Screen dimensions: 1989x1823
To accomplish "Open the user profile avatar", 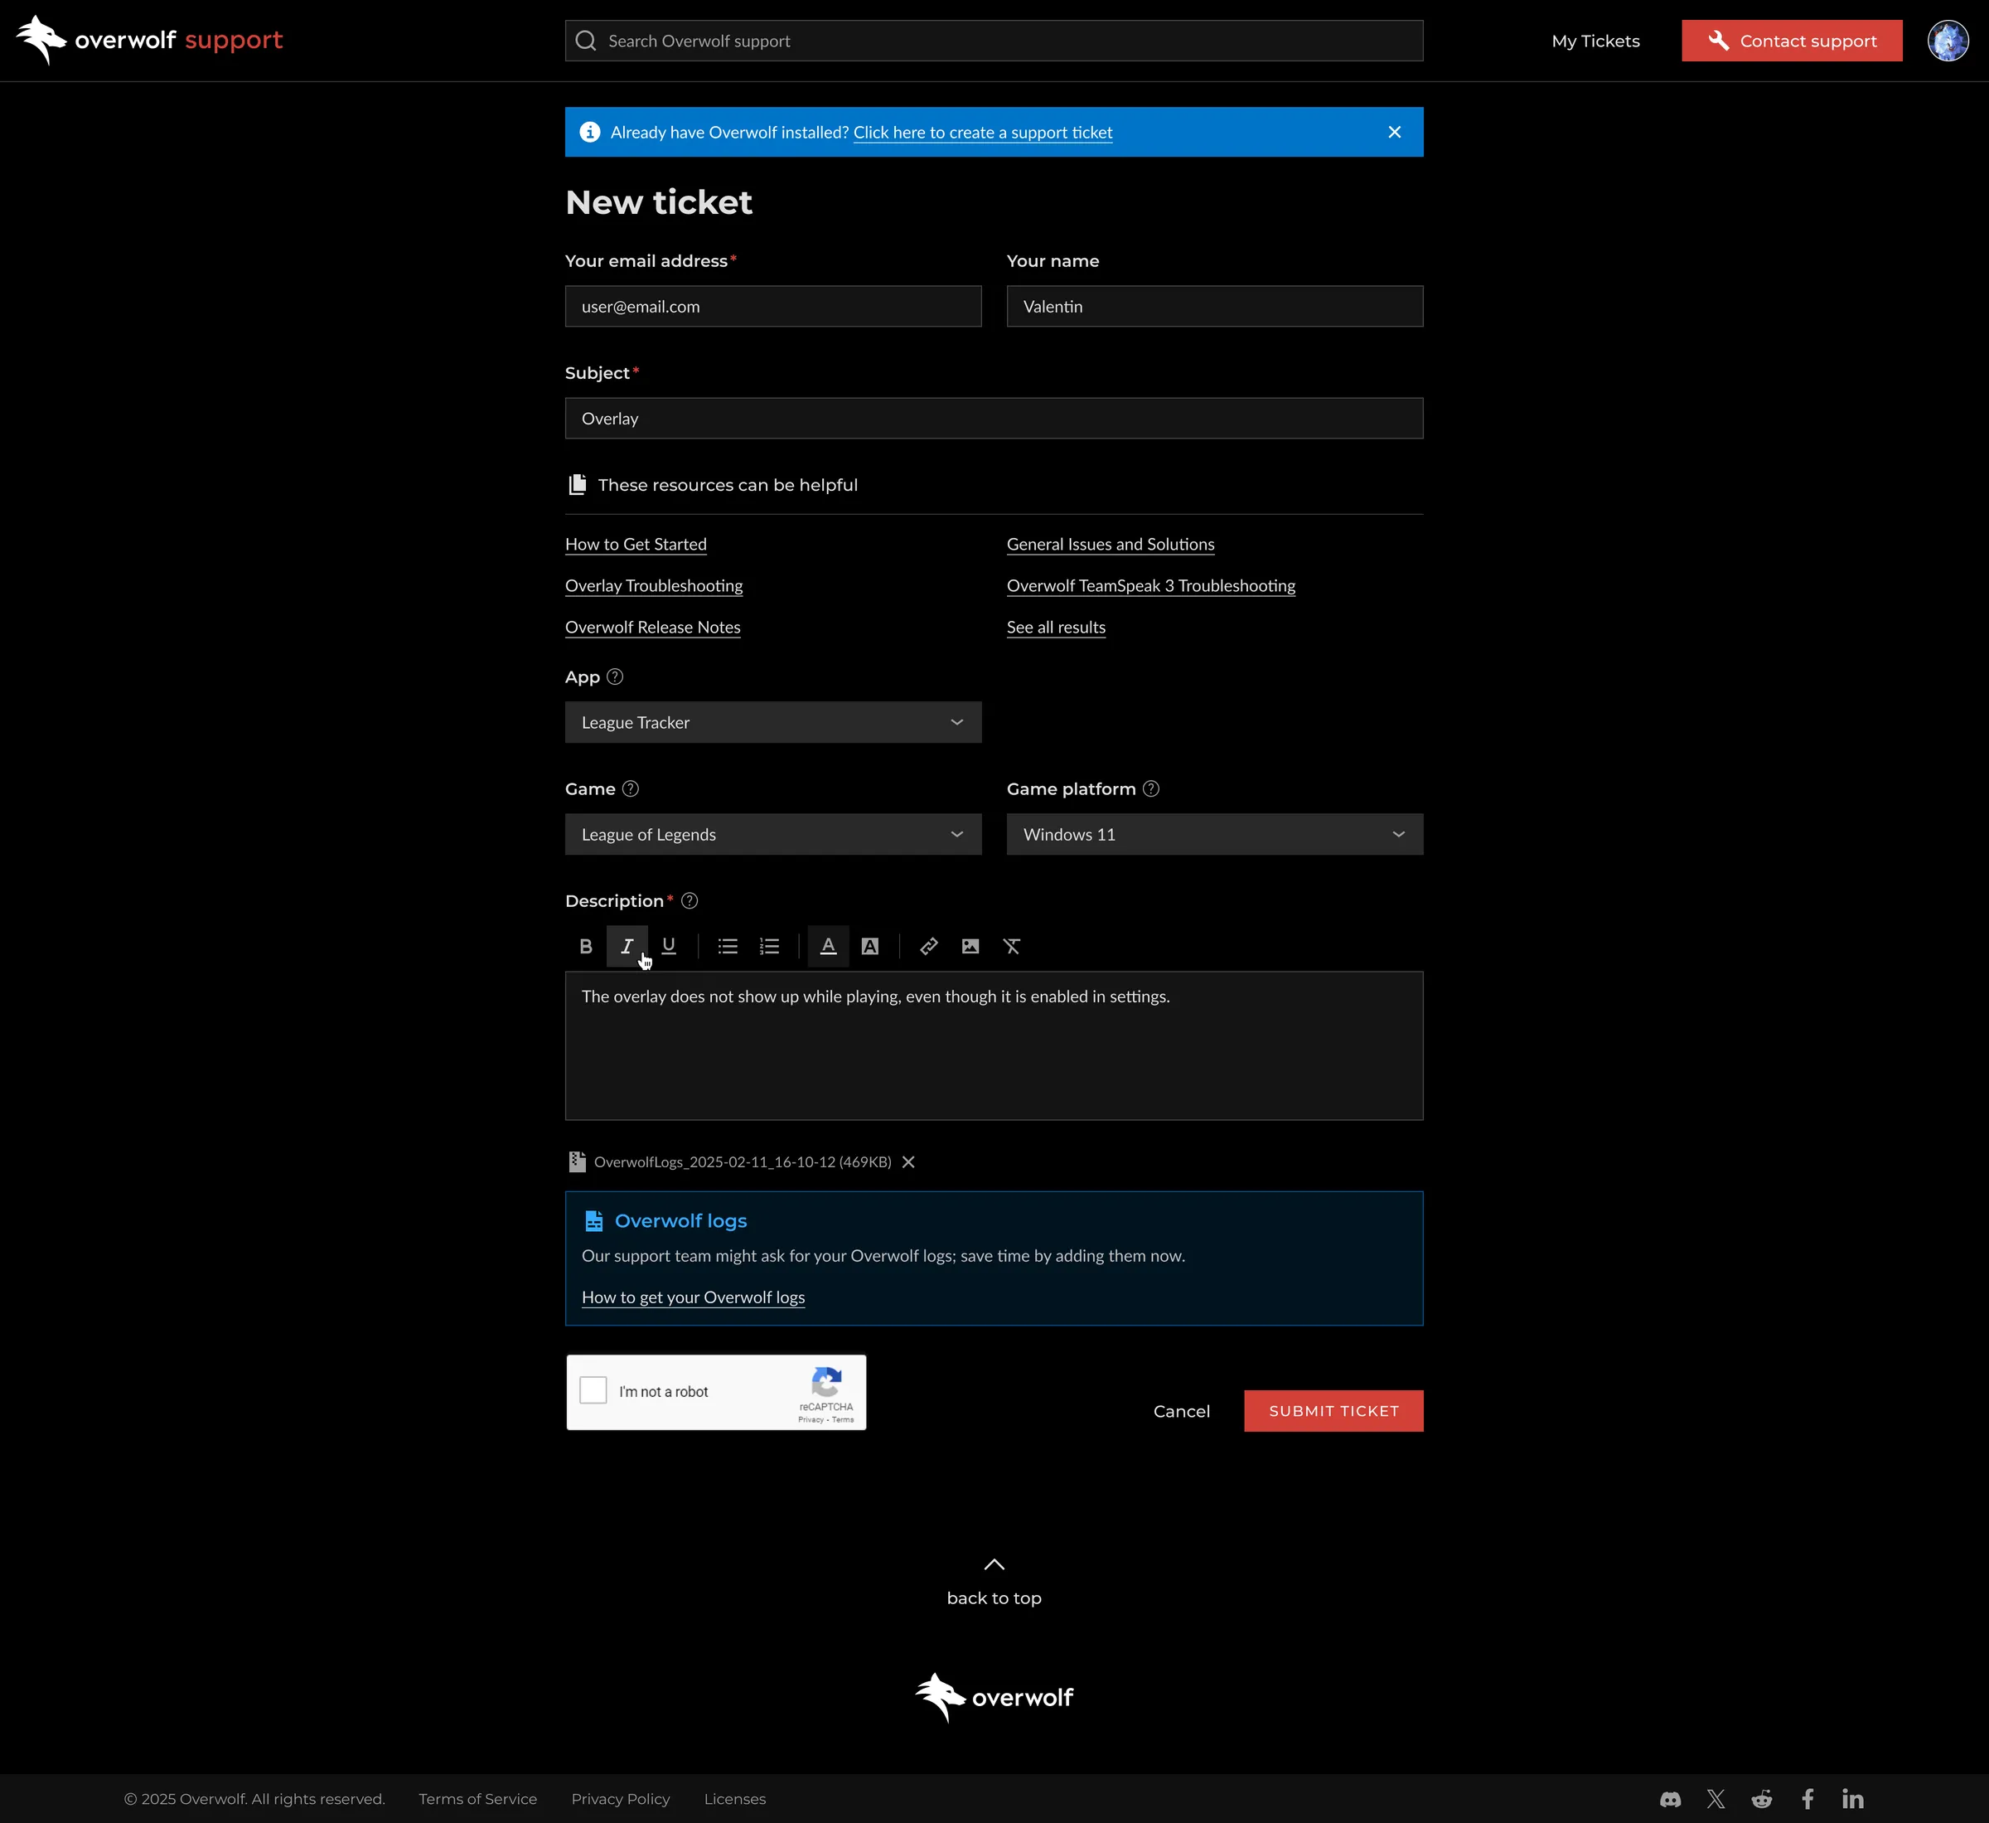I will click(1948, 41).
